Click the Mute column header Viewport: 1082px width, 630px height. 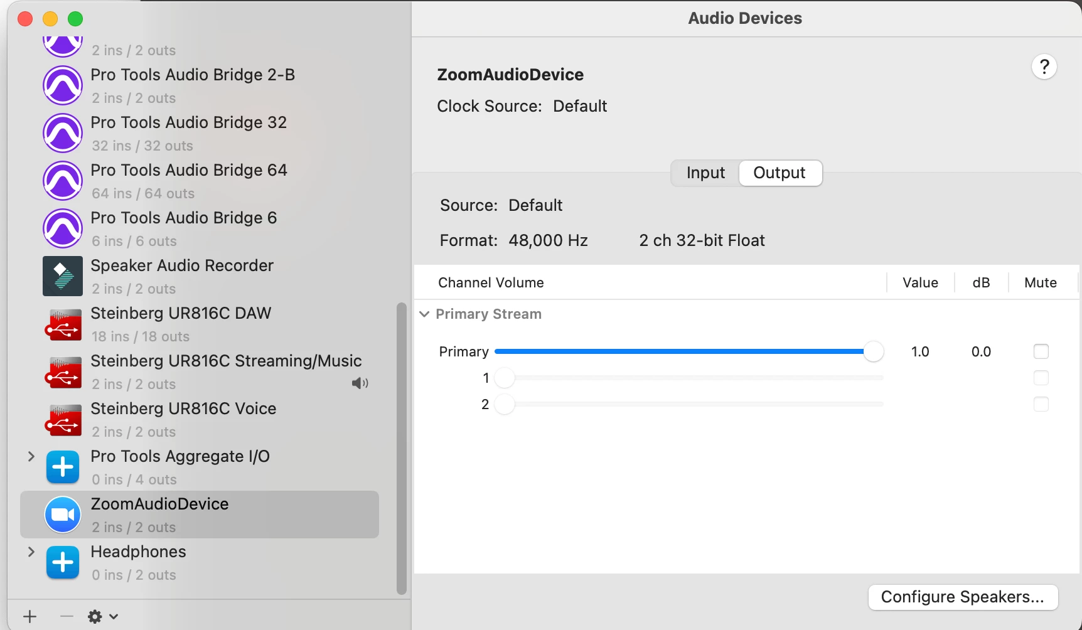tap(1041, 282)
